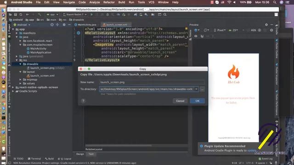Image resolution: width=294 pixels, height=165 pixels.
Task: Select MainApplication in the project tree
Action: coord(39,53)
